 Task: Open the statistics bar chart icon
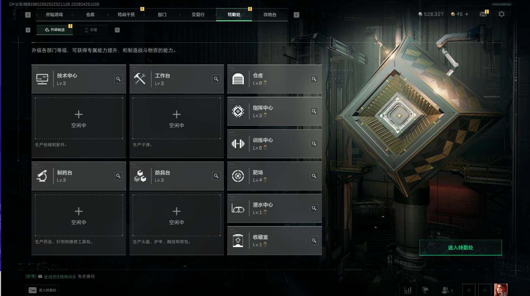408,290
